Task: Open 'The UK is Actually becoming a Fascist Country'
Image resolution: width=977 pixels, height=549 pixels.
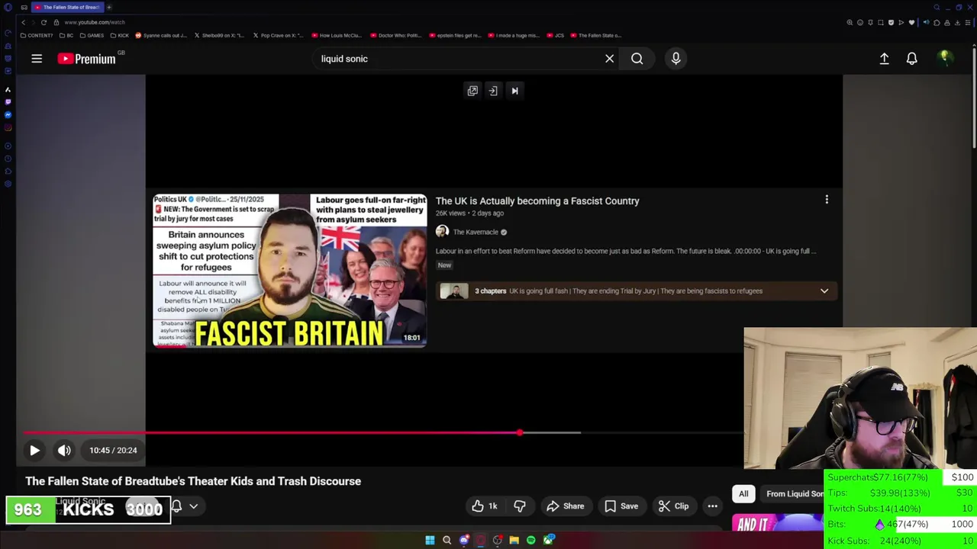Action: pyautogui.click(x=537, y=201)
